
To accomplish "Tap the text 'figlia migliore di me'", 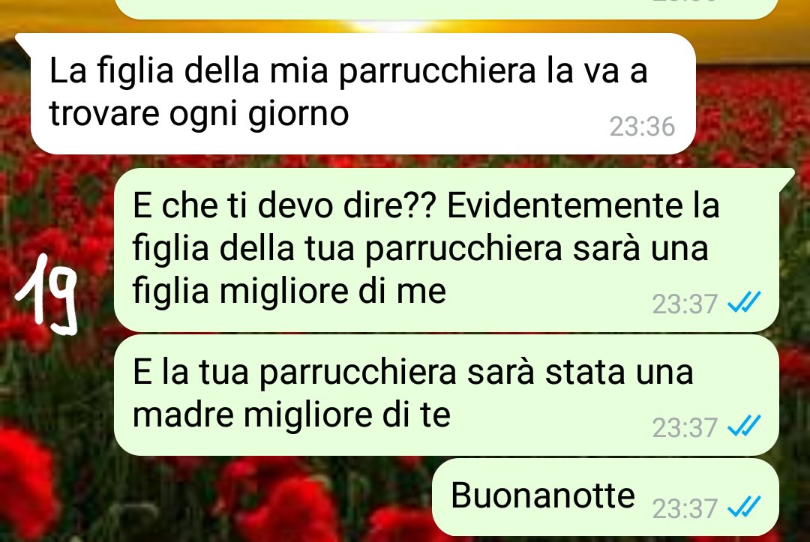I will pos(289,292).
